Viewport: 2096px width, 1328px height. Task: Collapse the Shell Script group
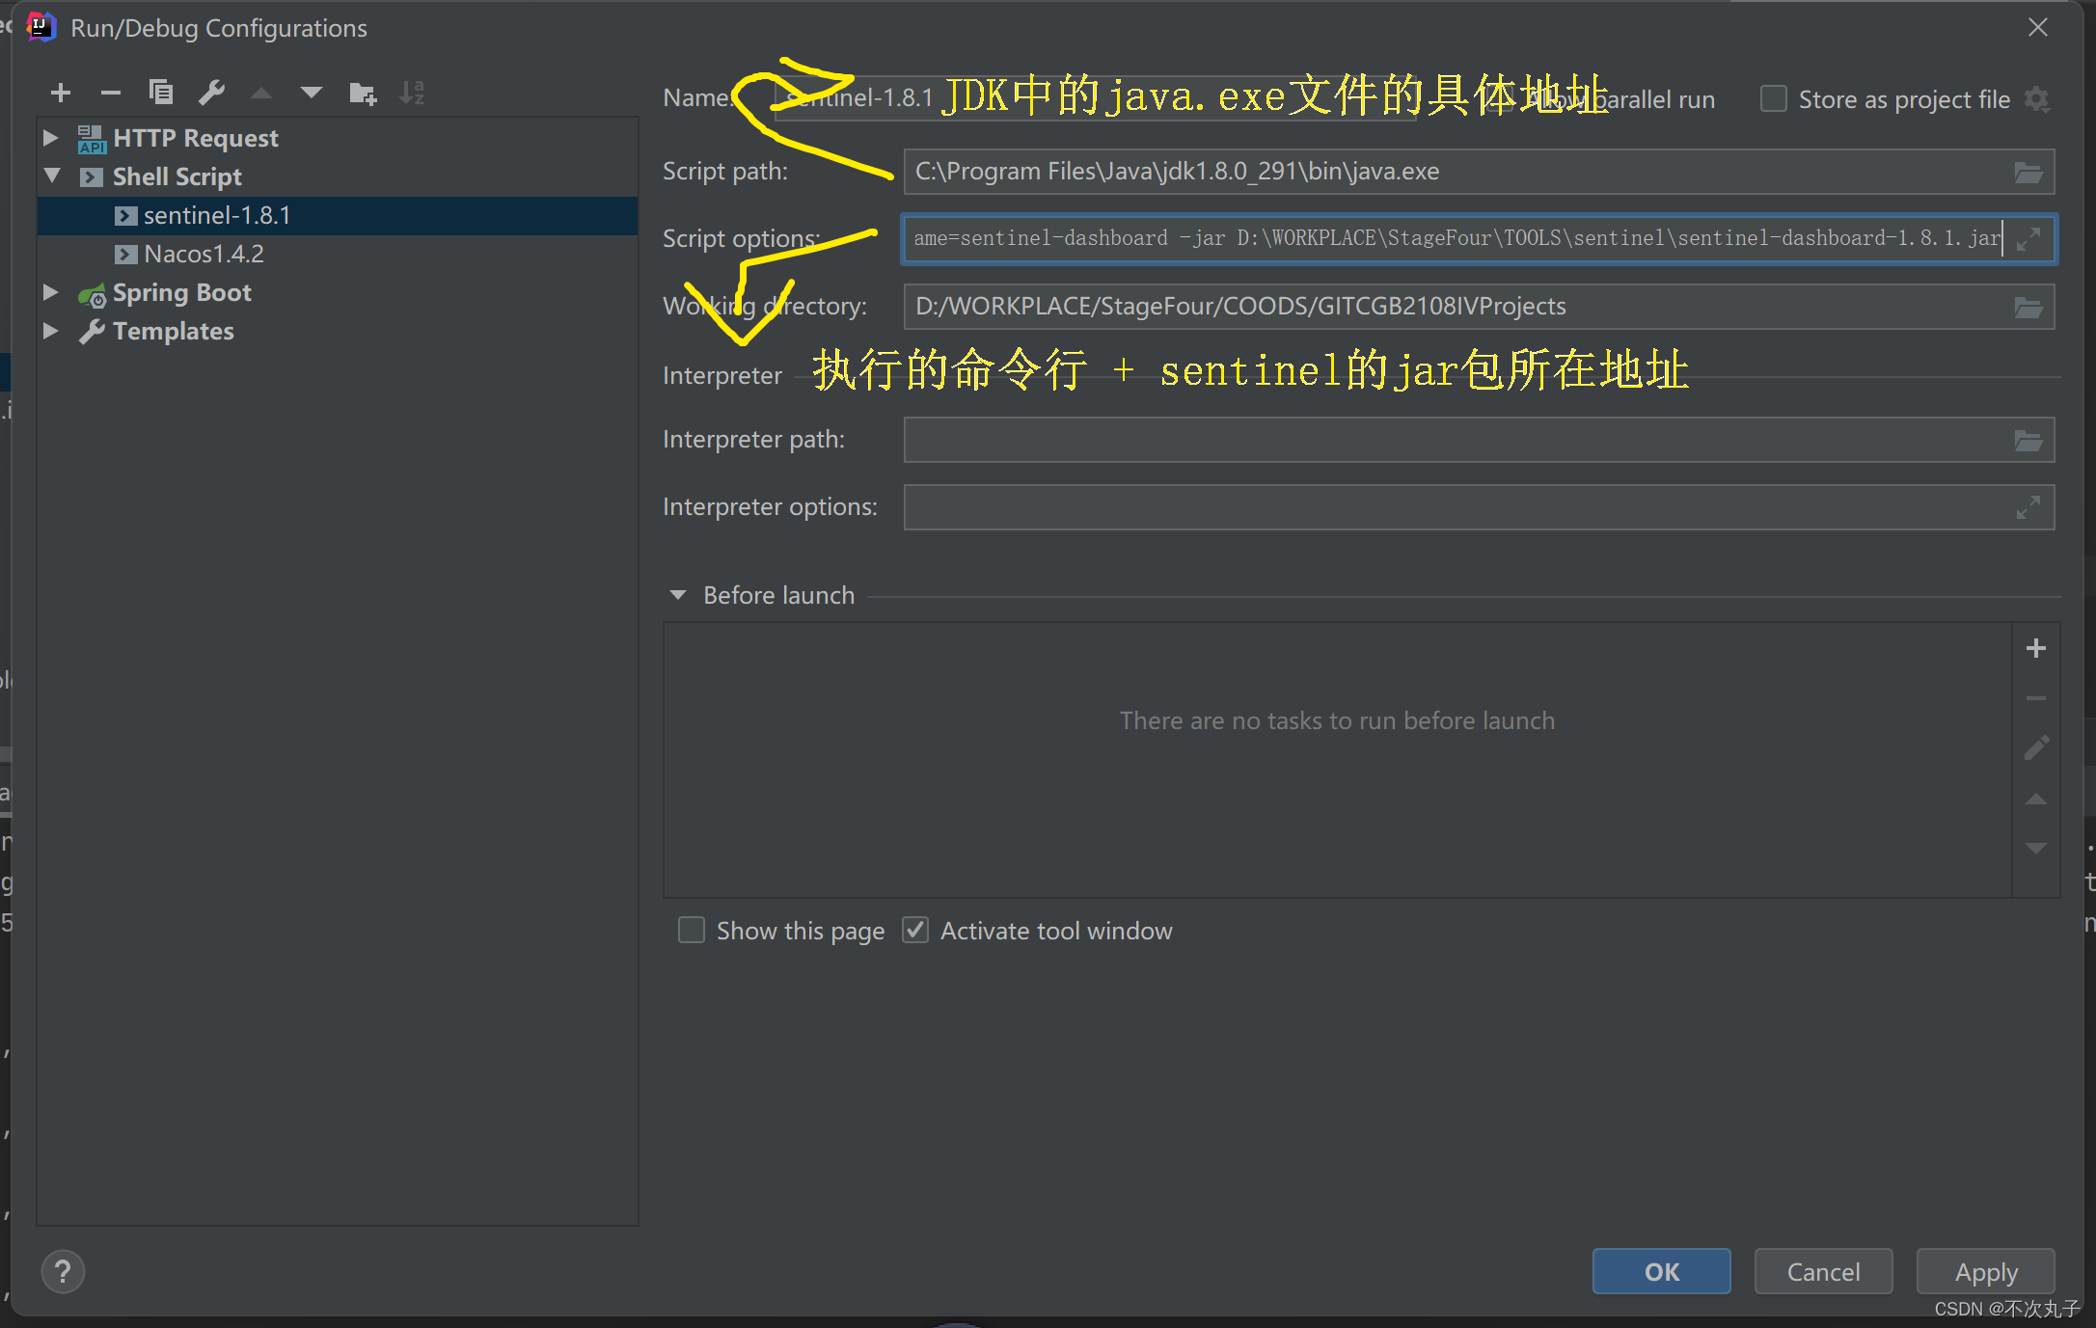point(53,176)
